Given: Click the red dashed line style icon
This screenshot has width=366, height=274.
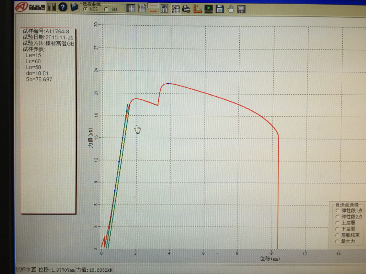Looking at the screenshot, I should [153, 8].
